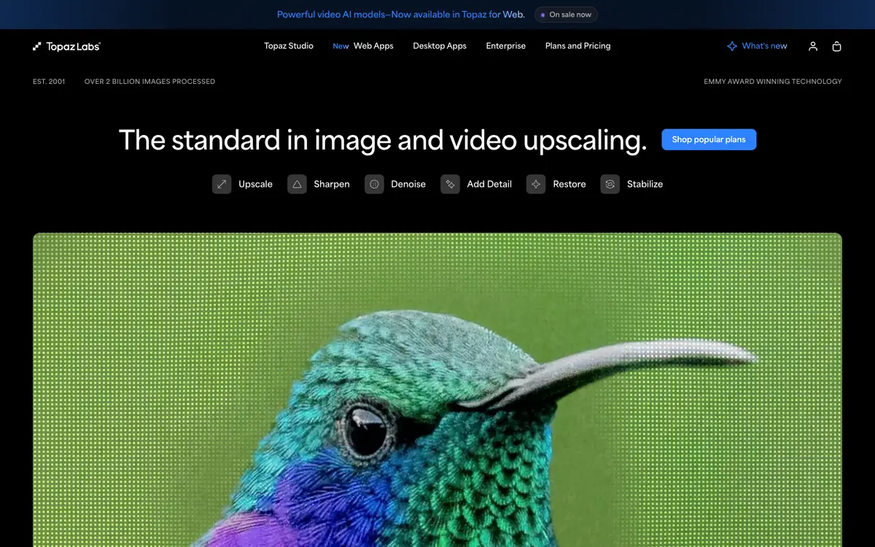The image size is (875, 547).
Task: Open the shopping bag cart icon
Action: pyautogui.click(x=836, y=46)
